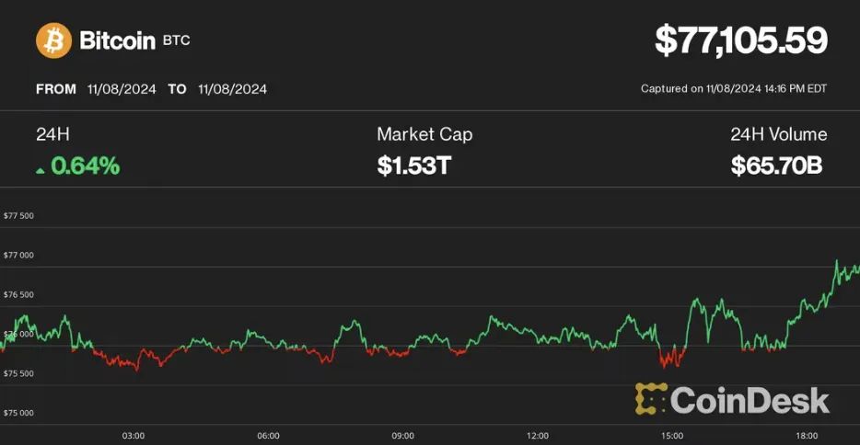The image size is (860, 445).
Task: Click the capture timestamp text
Action: (734, 88)
